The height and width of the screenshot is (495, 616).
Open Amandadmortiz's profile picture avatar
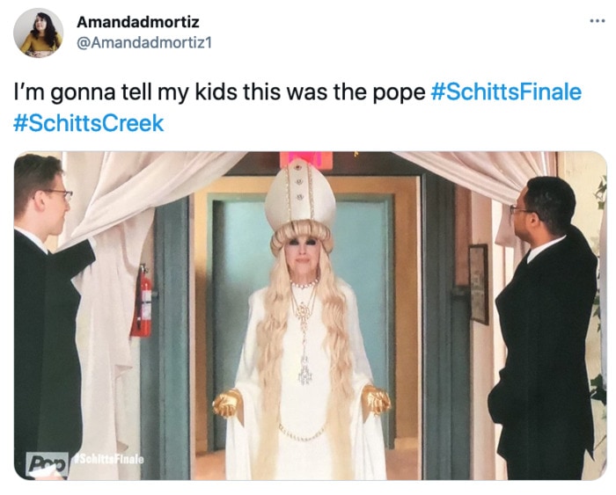tap(38, 33)
